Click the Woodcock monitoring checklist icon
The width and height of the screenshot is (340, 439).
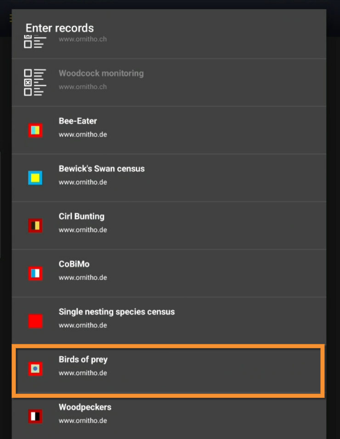point(35,82)
